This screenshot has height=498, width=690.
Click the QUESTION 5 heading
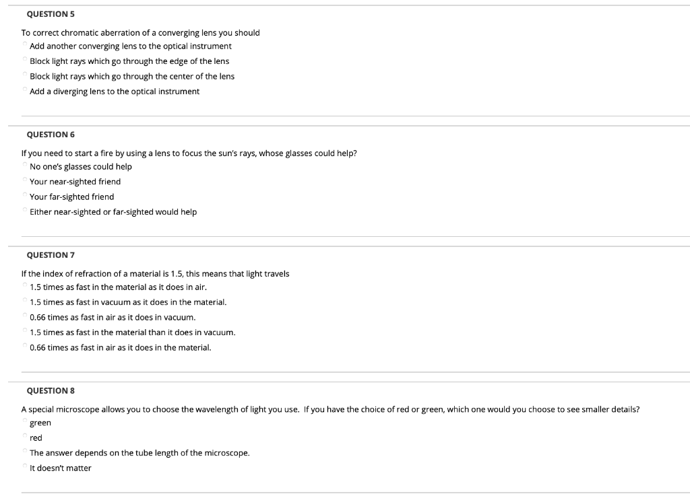click(x=49, y=13)
